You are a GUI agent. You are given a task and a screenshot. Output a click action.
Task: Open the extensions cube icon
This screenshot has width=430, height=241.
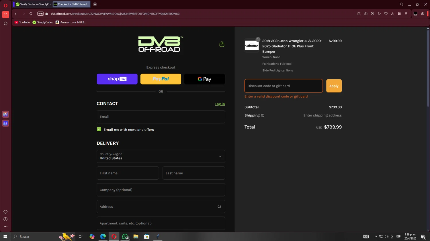[423, 14]
